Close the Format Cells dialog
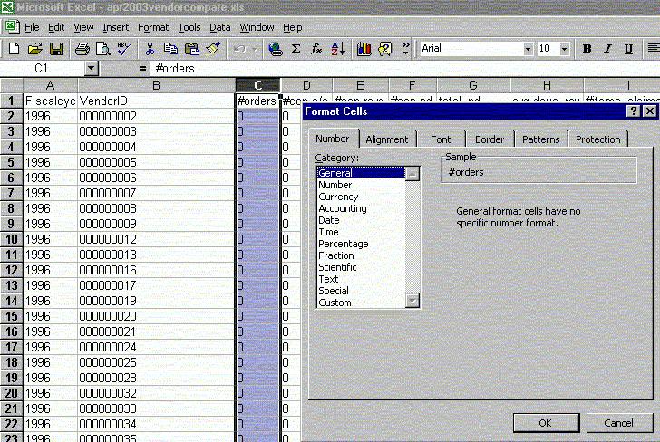 click(650, 111)
